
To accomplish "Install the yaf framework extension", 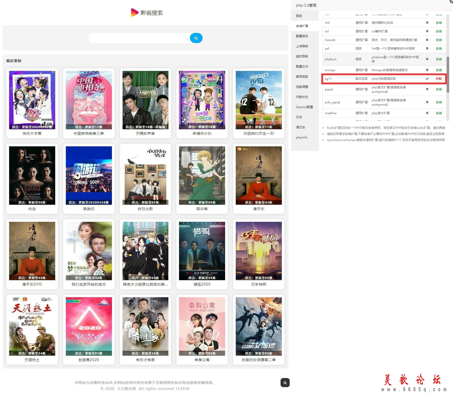I will coord(439,49).
